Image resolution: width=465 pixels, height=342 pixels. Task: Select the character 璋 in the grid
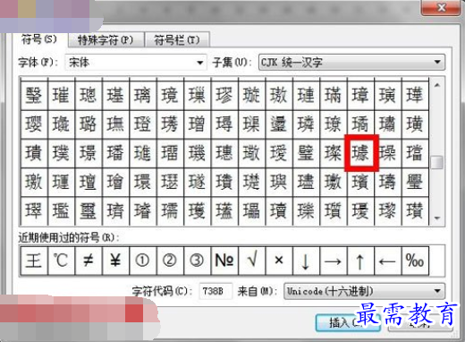360,95
